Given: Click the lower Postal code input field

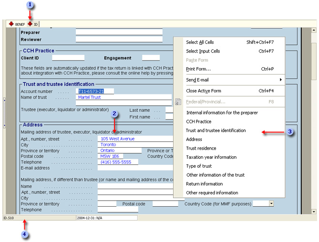Looking at the screenshot, I should [165, 204].
